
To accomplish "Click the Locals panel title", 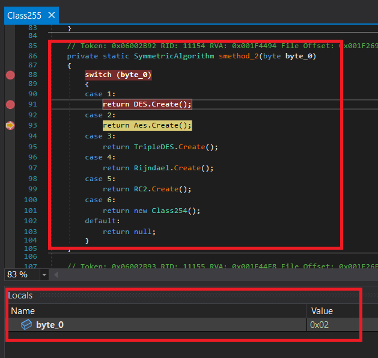I will [20, 295].
